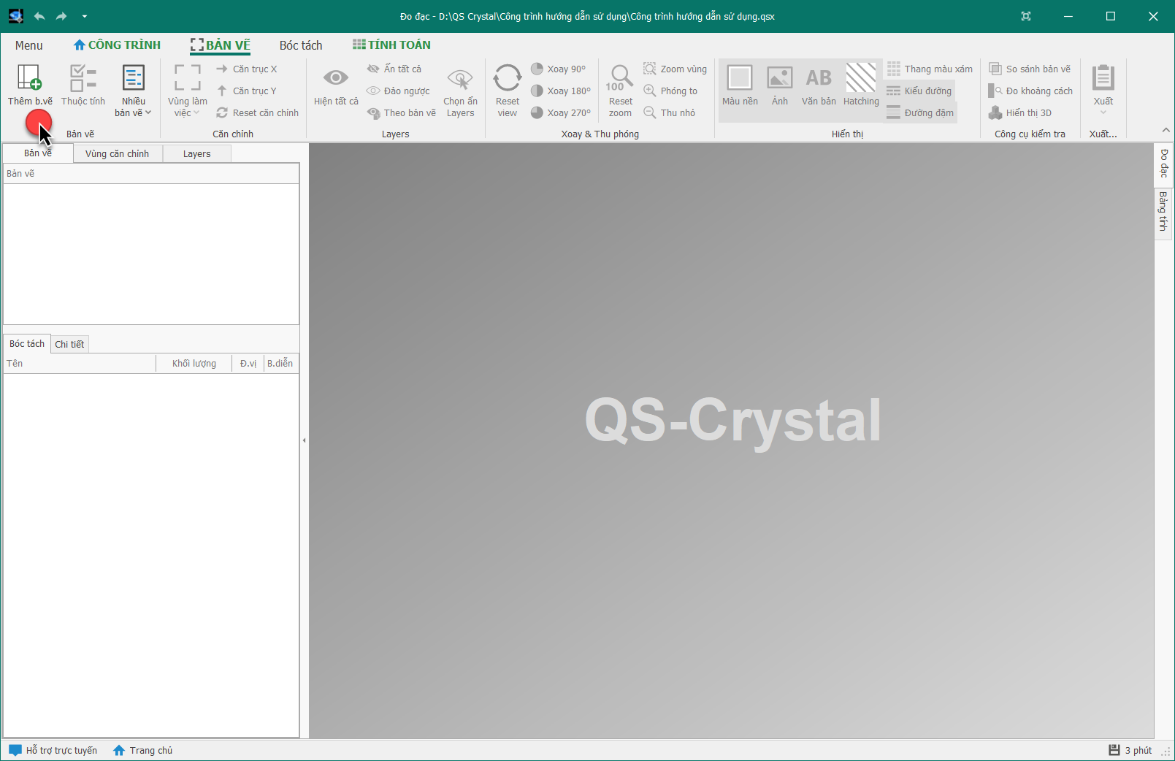This screenshot has height=761, width=1175.
Task: Open Thuộc tính properties tool
Action: click(x=83, y=85)
